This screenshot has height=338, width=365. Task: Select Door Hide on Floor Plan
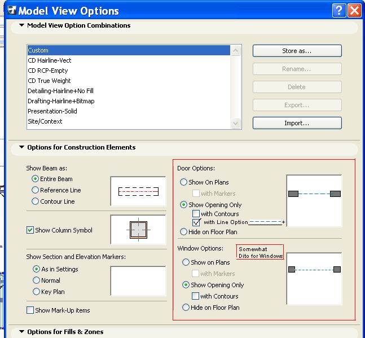click(183, 231)
